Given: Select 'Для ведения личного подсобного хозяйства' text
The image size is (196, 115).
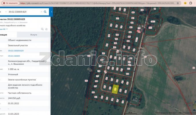Looking at the screenshot, I should click(x=25, y=86).
